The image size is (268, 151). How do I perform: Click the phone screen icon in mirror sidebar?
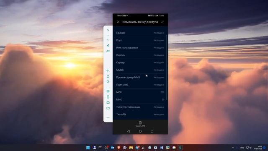coord(108,97)
